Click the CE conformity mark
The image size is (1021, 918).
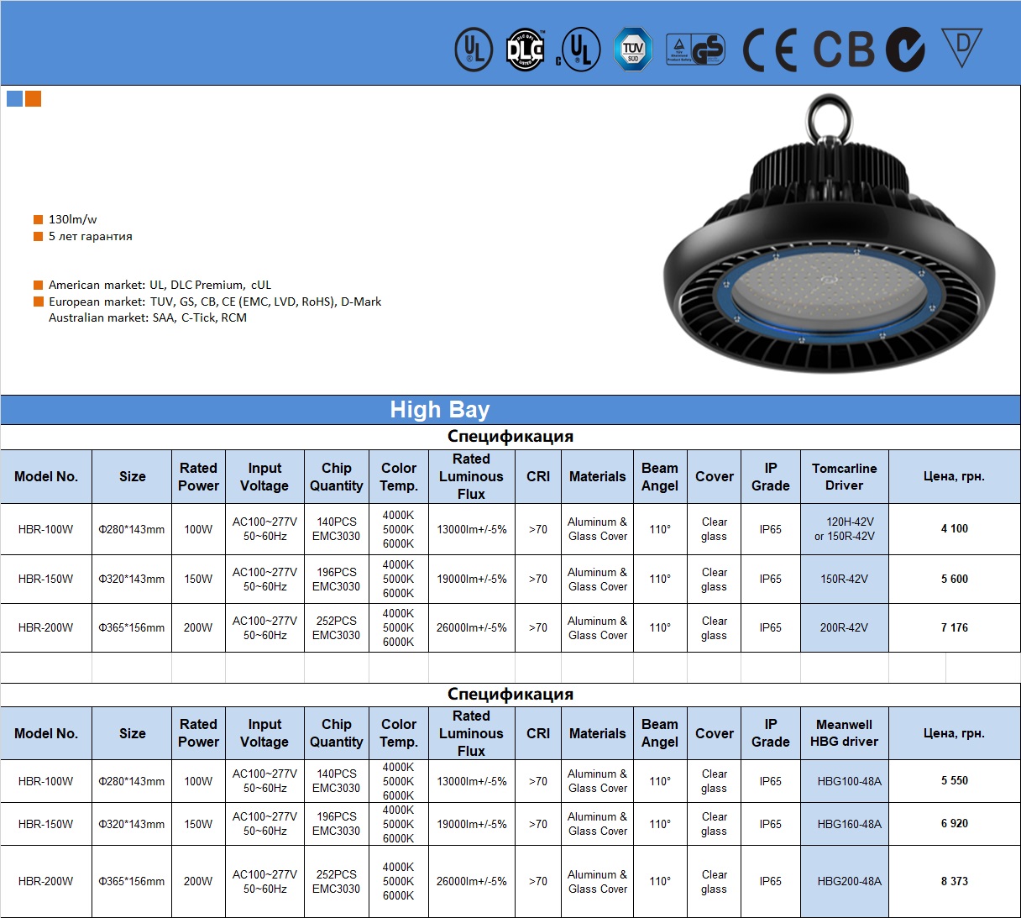tap(770, 50)
